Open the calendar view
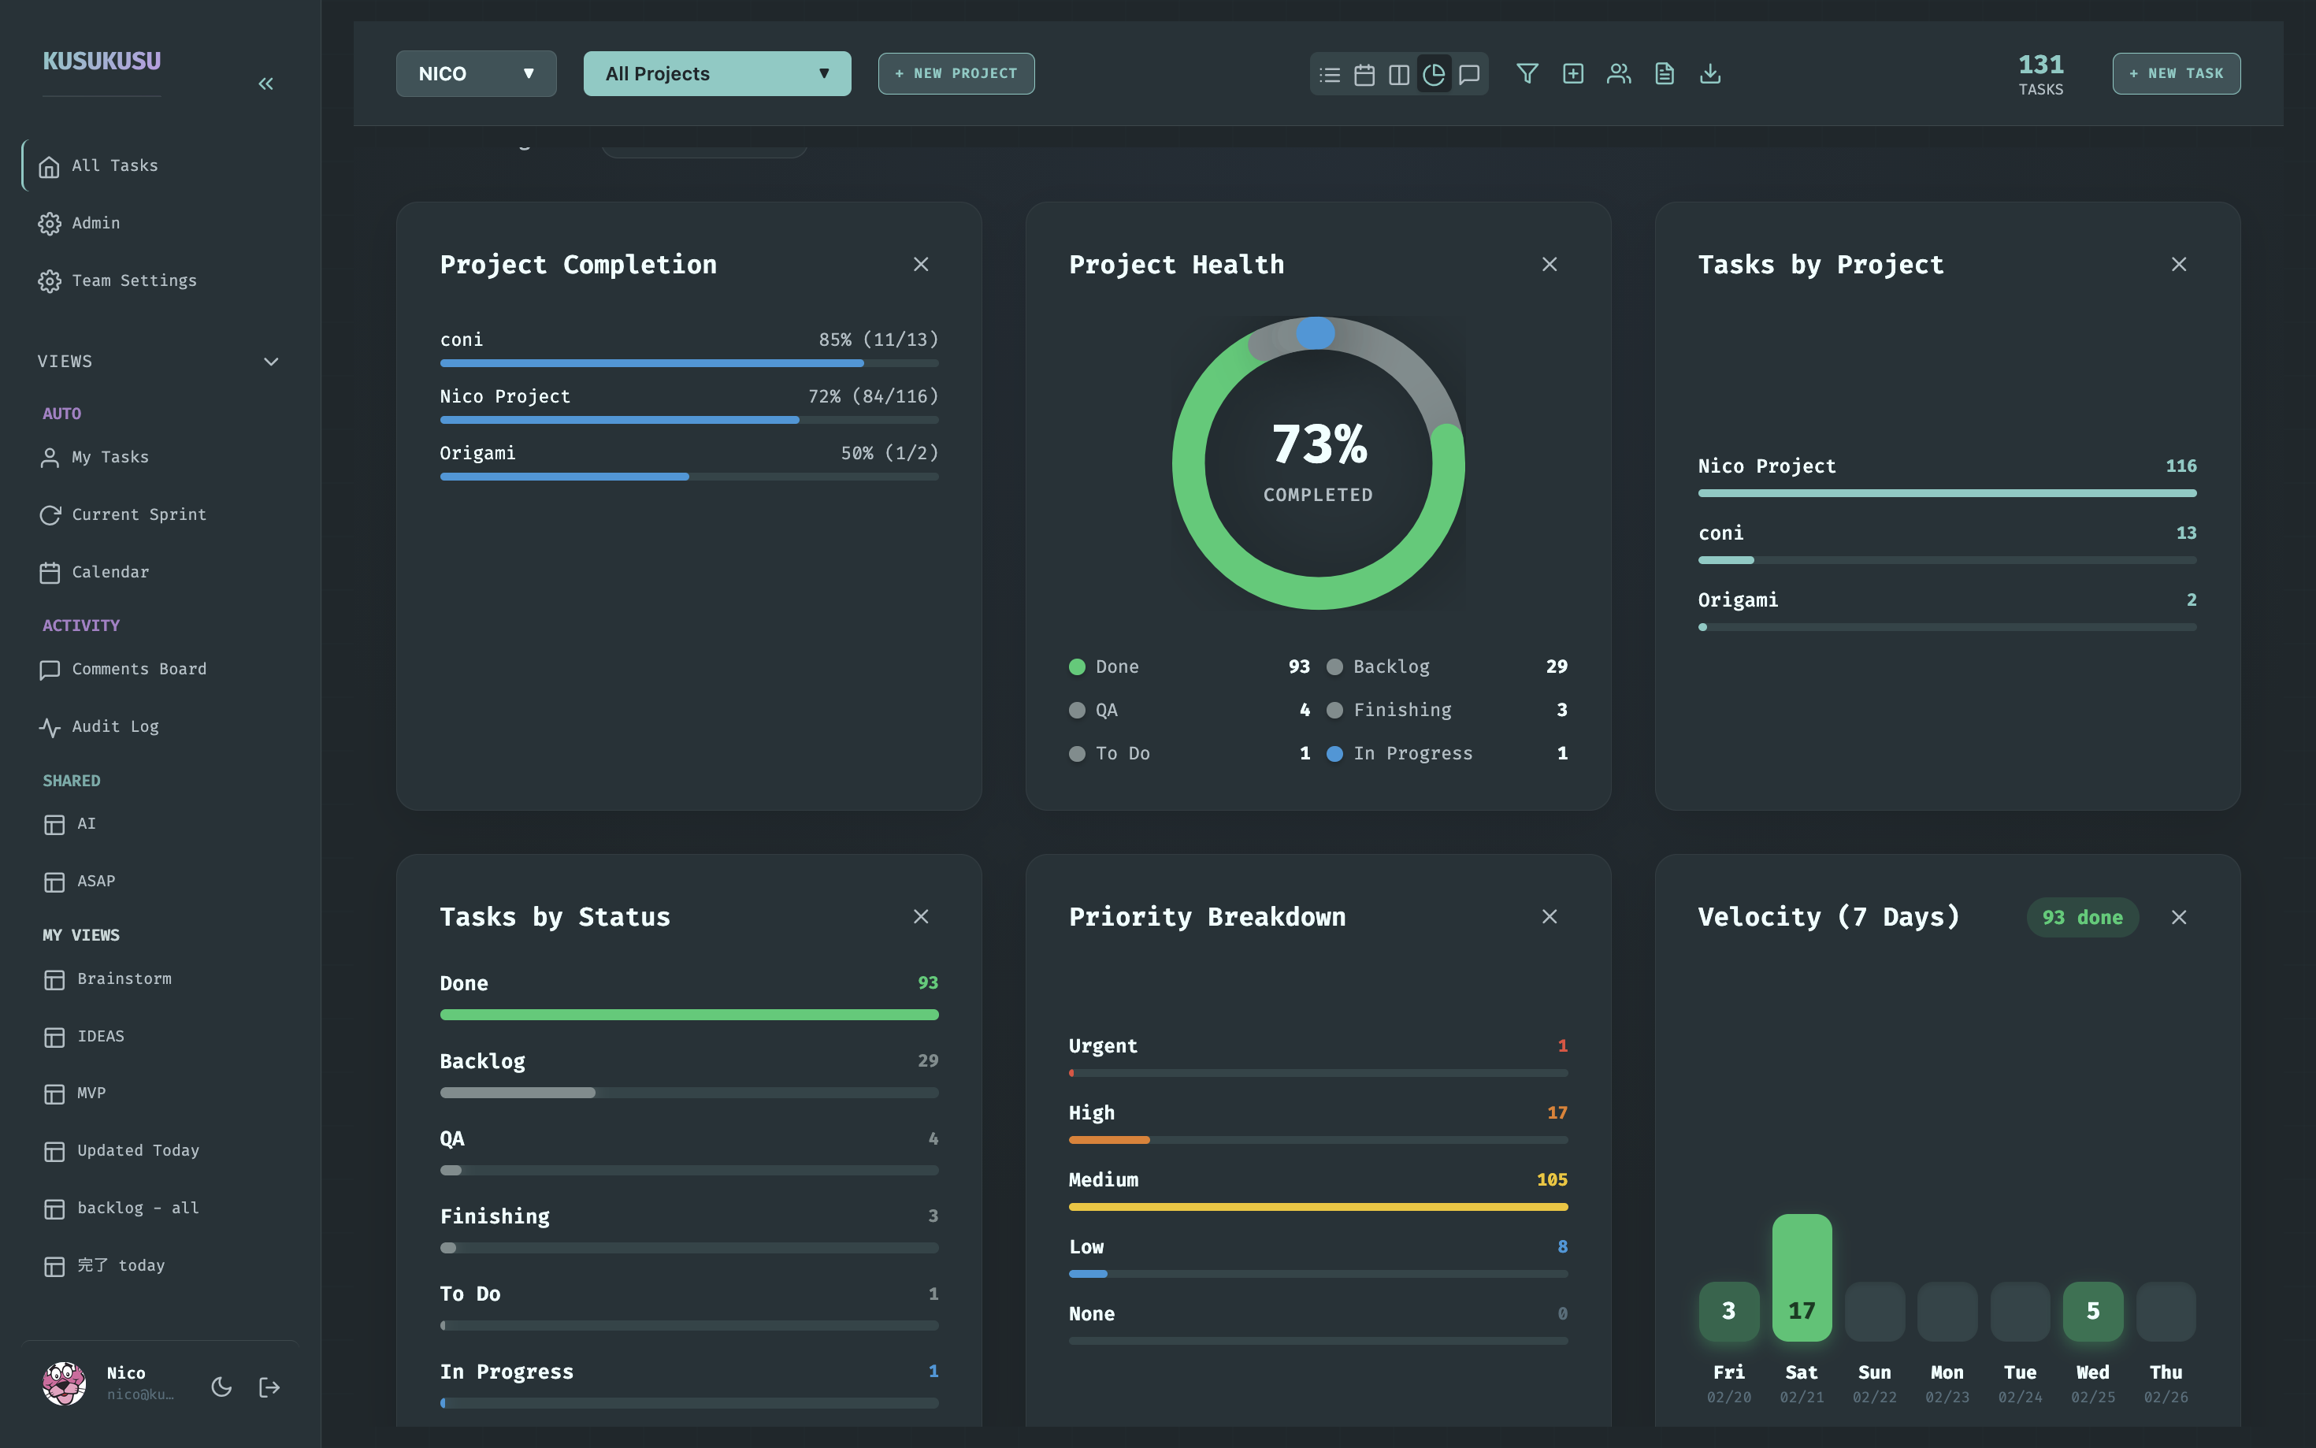The width and height of the screenshot is (2316, 1448). (1364, 74)
